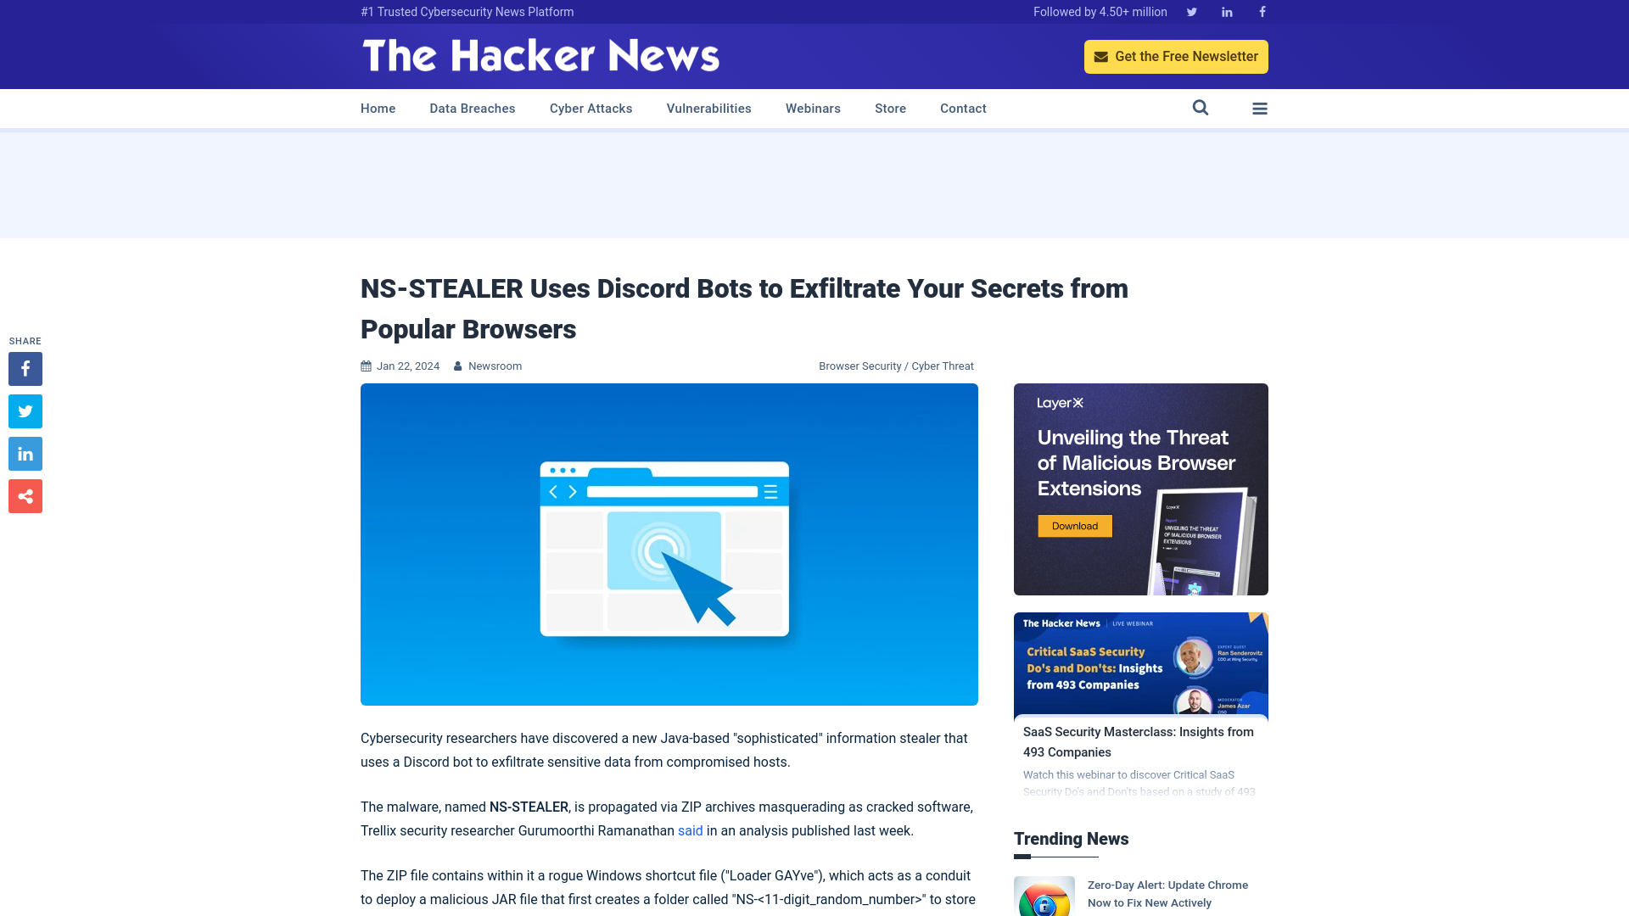Click the search magnifier icon
This screenshot has width=1629, height=916.
pyautogui.click(x=1200, y=108)
